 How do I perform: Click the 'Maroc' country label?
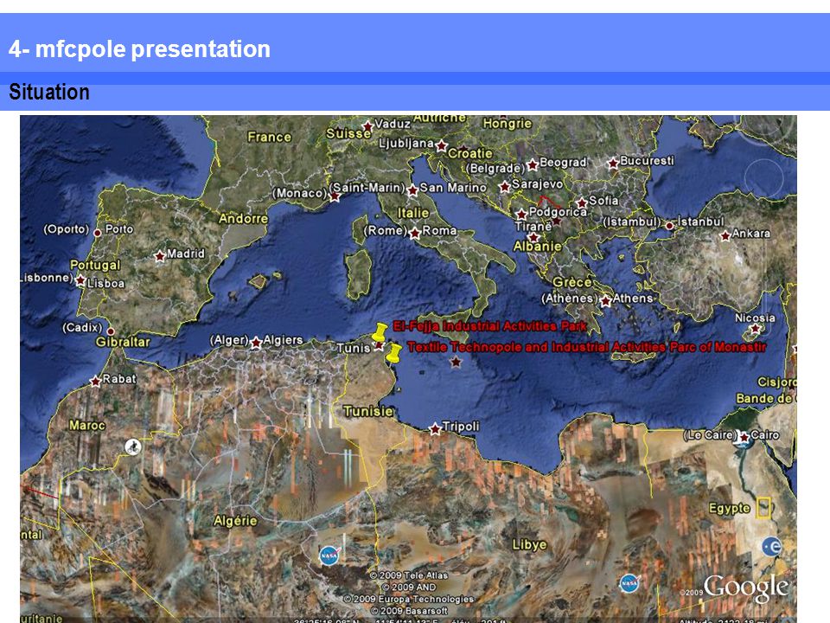click(x=87, y=426)
